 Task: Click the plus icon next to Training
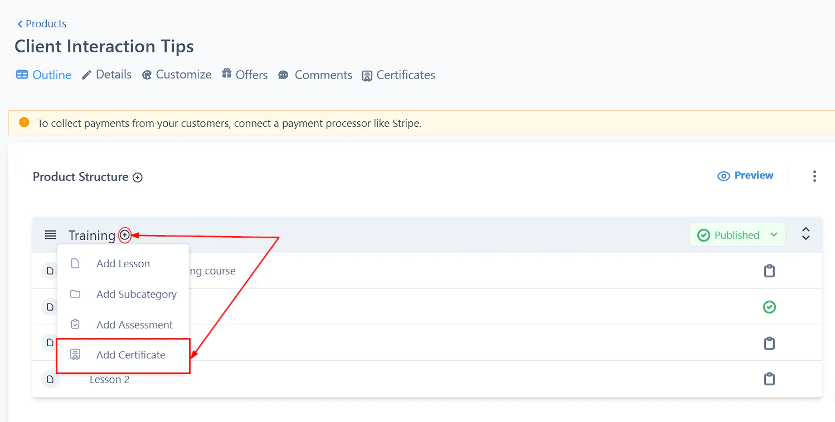(125, 235)
